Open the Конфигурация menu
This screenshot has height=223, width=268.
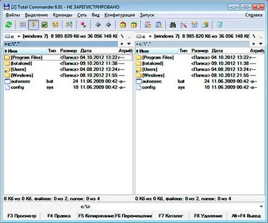coord(119,15)
